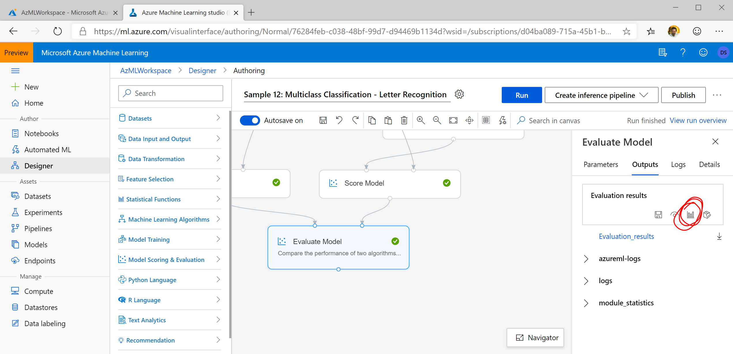Viewport: 733px width, 354px height.
Task: Click the save icon under Evaluation results
Action: pos(658,215)
